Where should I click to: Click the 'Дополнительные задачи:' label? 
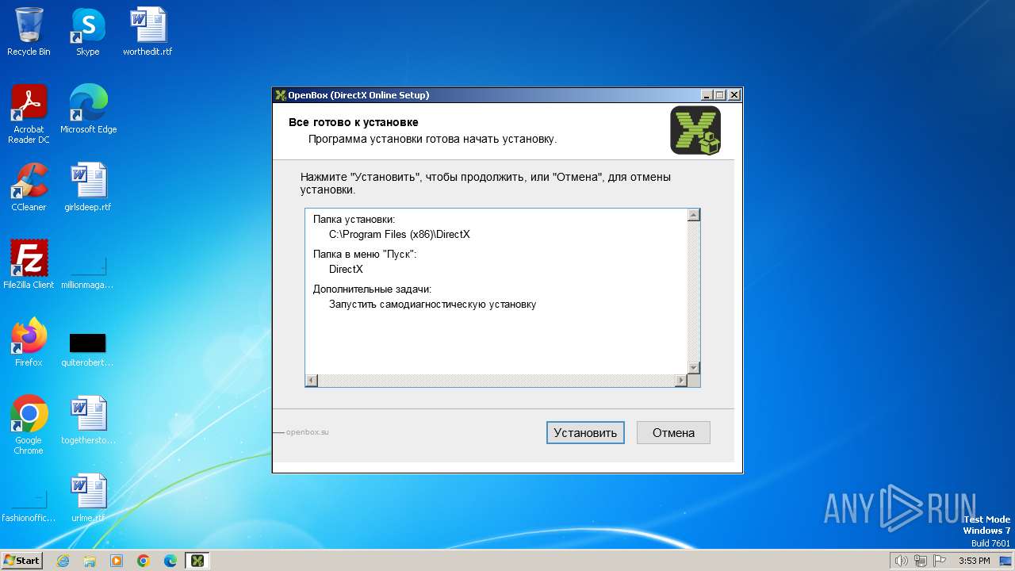tap(372, 289)
